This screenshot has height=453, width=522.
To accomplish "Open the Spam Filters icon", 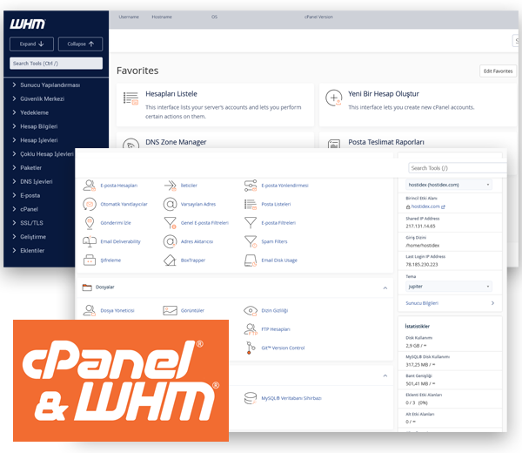I will (251, 241).
